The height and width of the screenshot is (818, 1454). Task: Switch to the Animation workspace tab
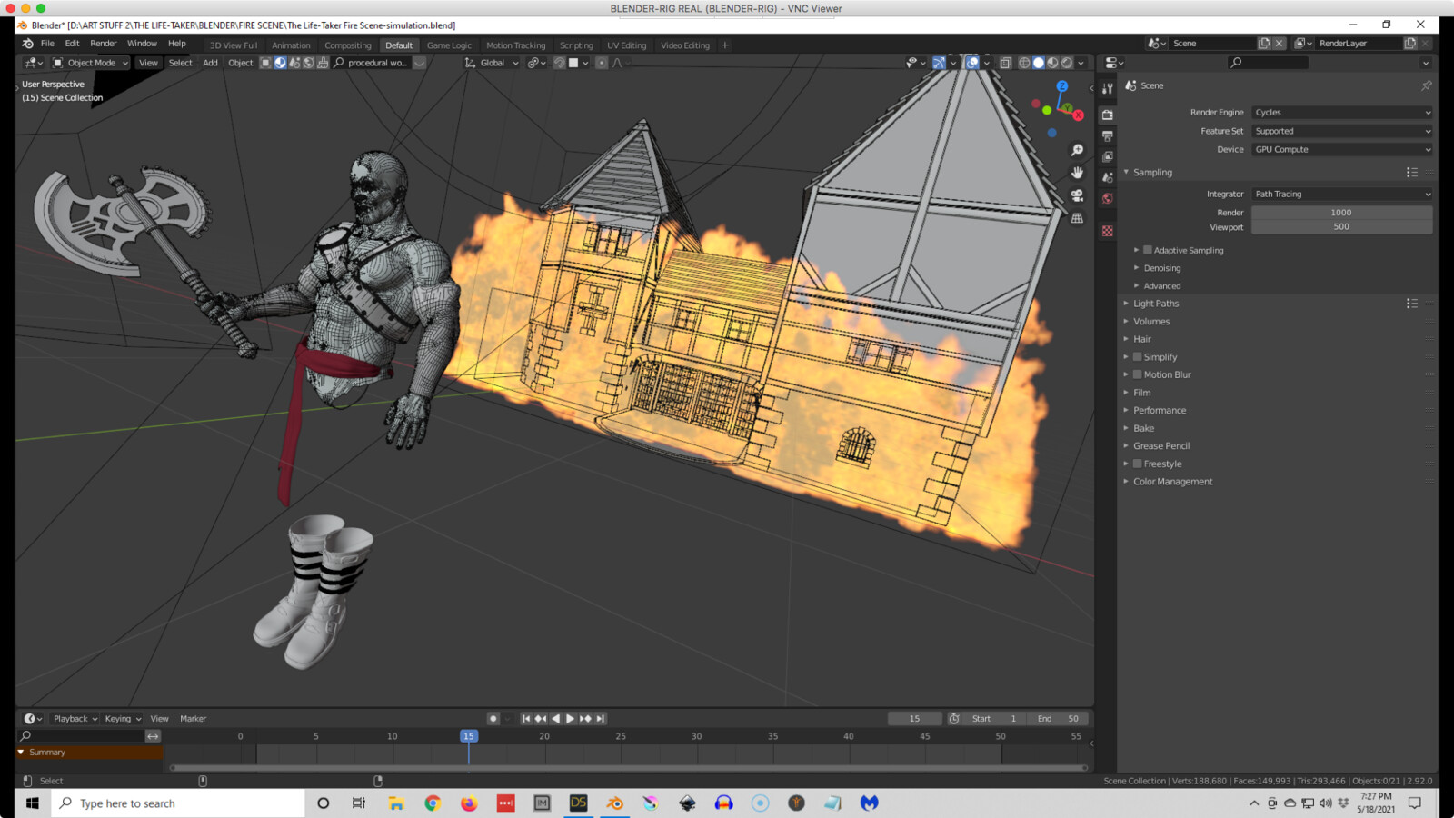291,45
